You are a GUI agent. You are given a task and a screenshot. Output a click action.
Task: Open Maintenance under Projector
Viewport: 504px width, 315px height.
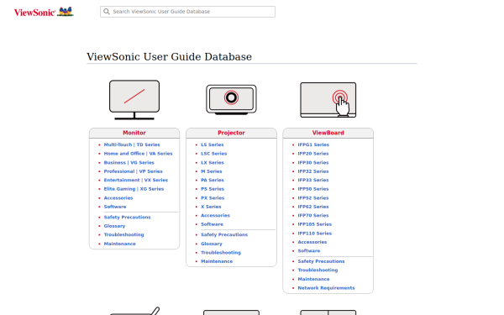point(217,261)
